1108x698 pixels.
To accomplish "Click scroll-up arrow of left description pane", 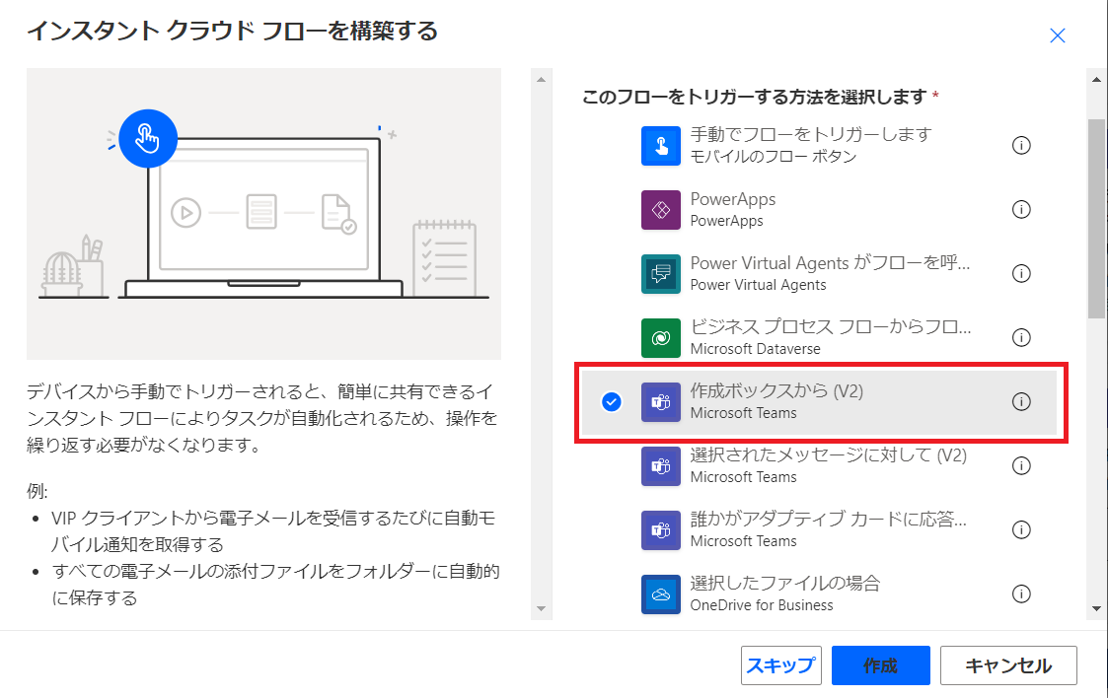I will click(x=542, y=80).
